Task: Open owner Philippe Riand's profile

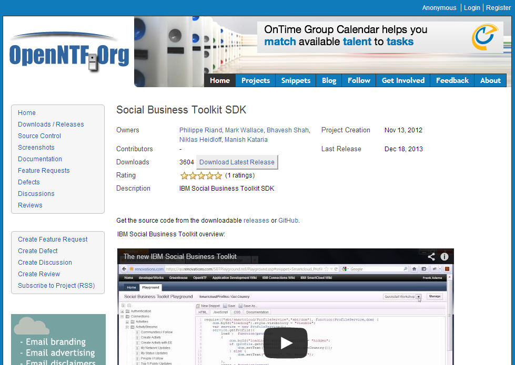Action: [200, 130]
